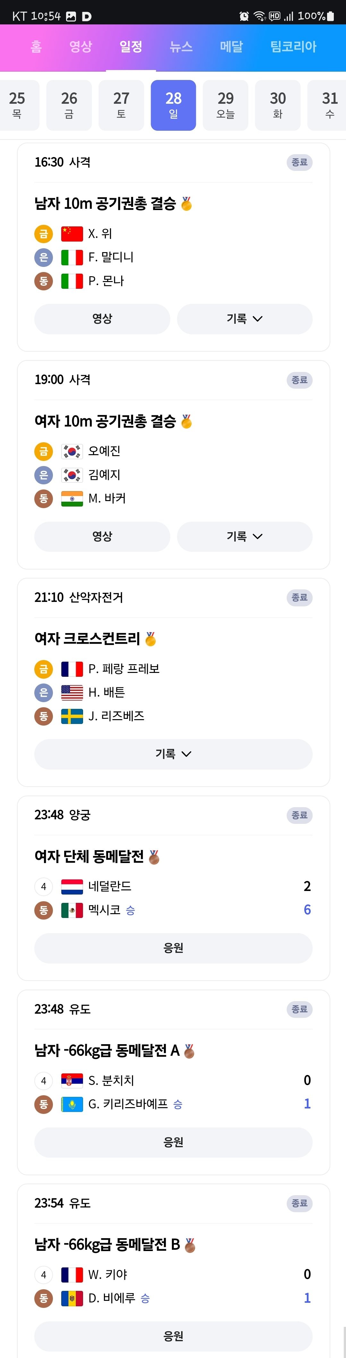Tap the India flag beside M. 바커
The width and height of the screenshot is (346, 1358).
[x=72, y=499]
